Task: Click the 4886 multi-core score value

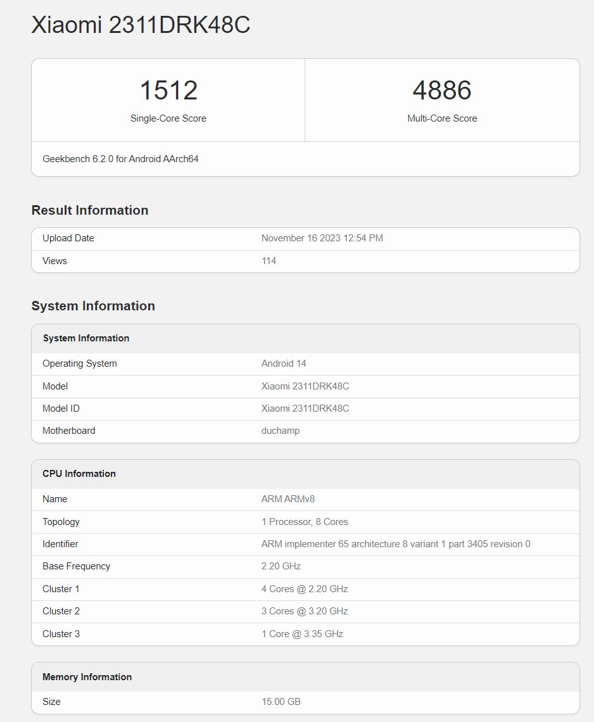Action: click(442, 90)
